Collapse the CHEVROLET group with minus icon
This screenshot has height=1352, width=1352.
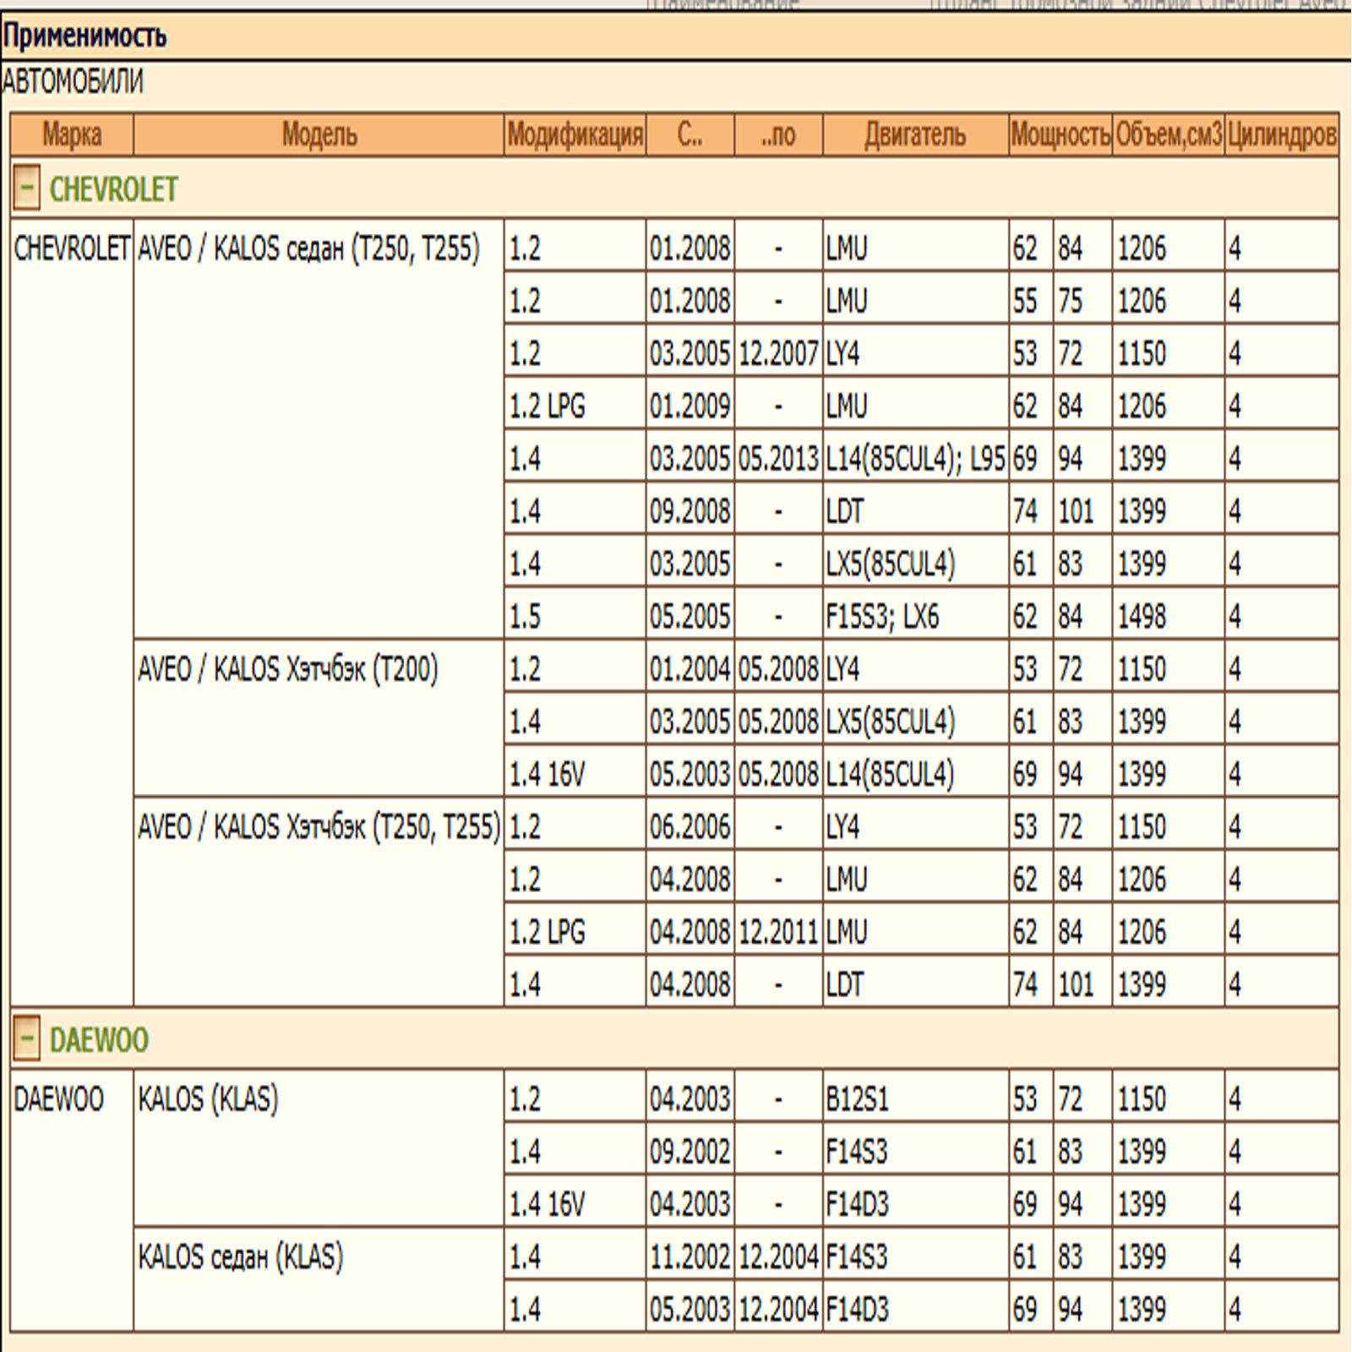[26, 188]
